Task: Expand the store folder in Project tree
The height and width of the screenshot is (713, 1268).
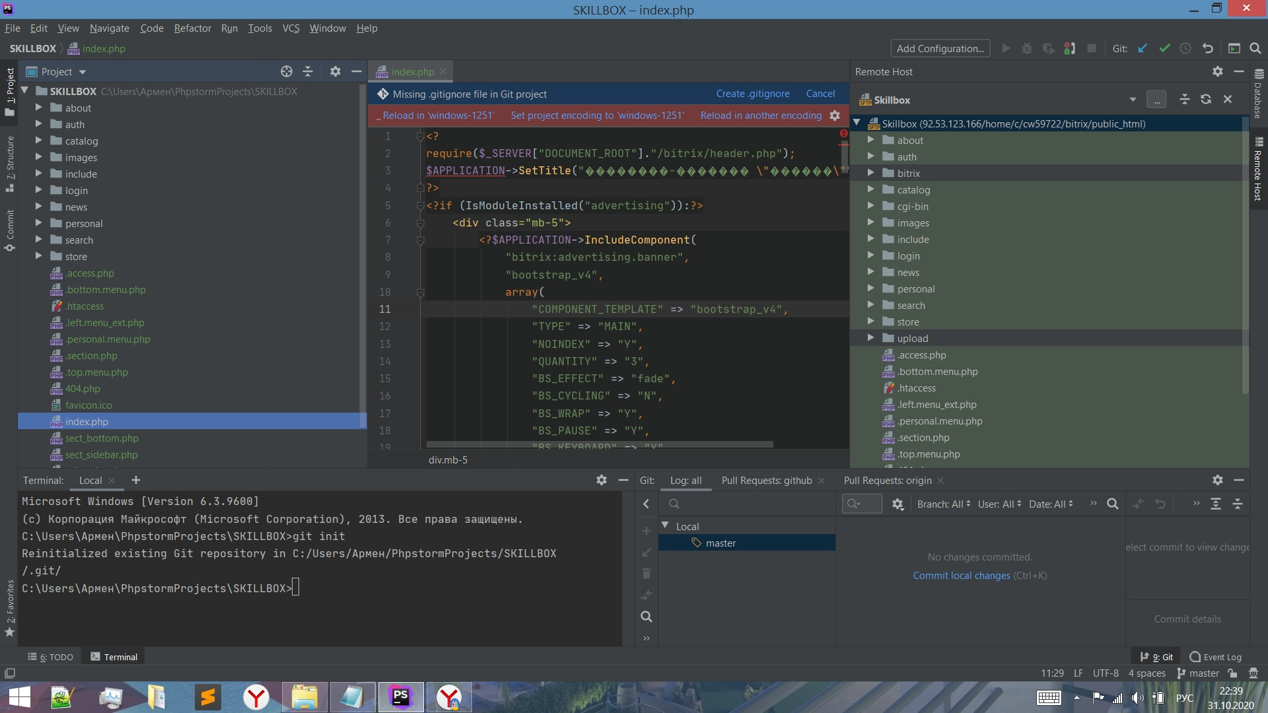Action: pyautogui.click(x=38, y=256)
